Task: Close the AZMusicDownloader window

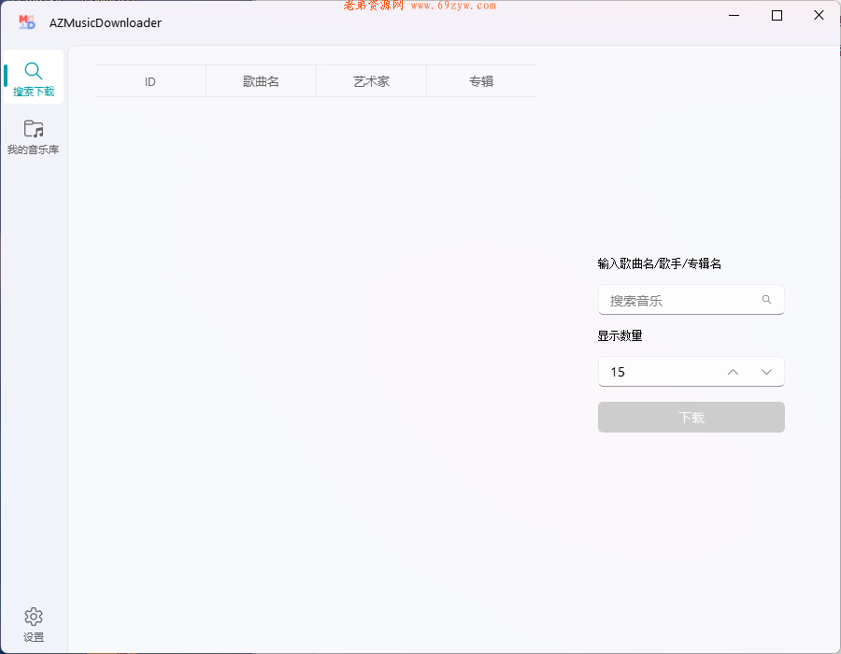Action: (819, 16)
